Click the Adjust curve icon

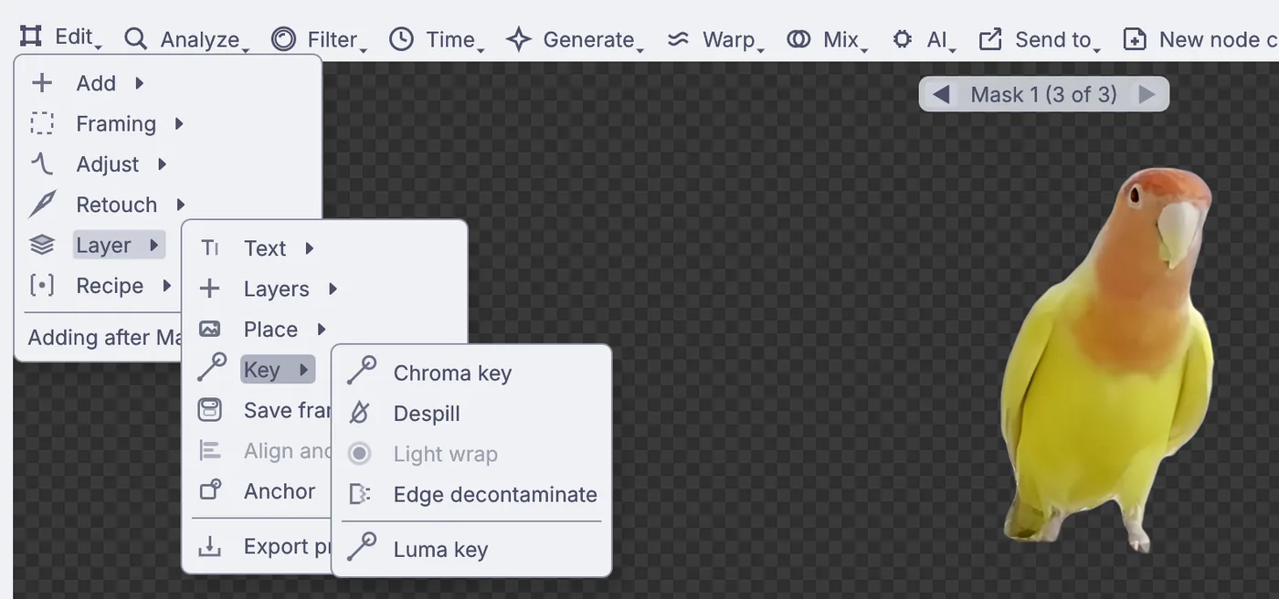[42, 164]
